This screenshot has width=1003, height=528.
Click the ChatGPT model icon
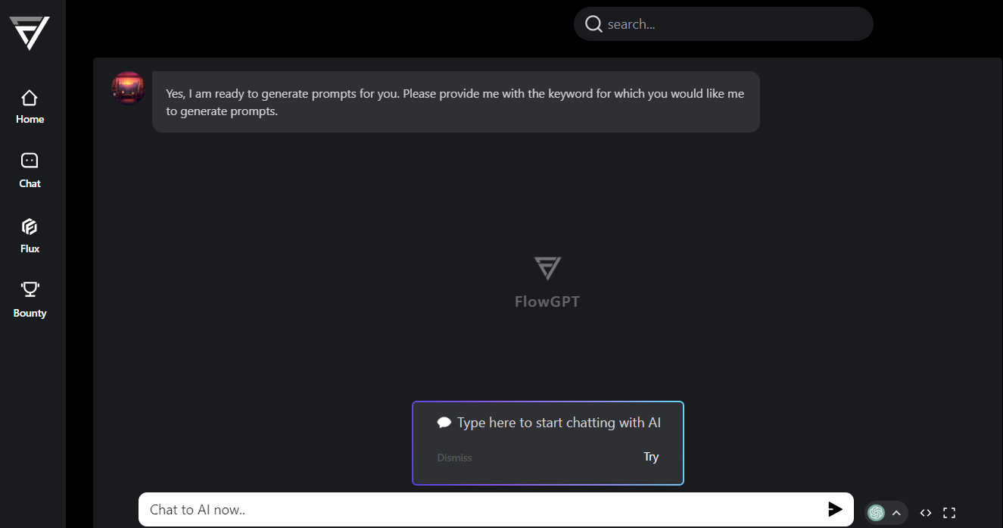pos(876,513)
